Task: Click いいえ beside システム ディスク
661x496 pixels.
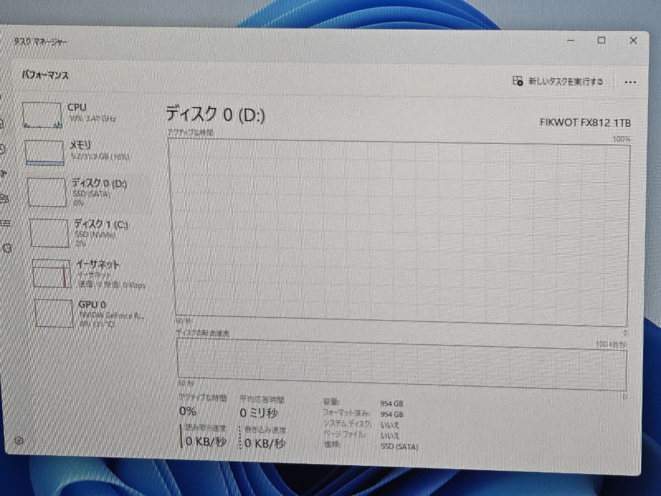Action: coord(390,424)
